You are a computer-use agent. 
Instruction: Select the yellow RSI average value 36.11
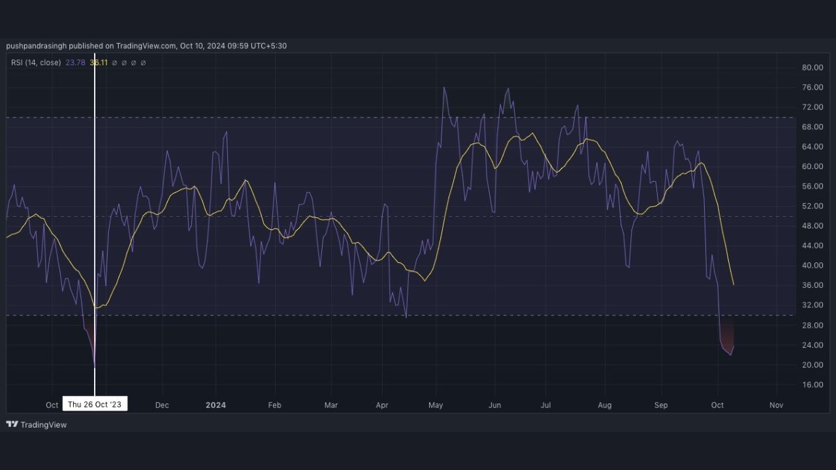coord(99,63)
